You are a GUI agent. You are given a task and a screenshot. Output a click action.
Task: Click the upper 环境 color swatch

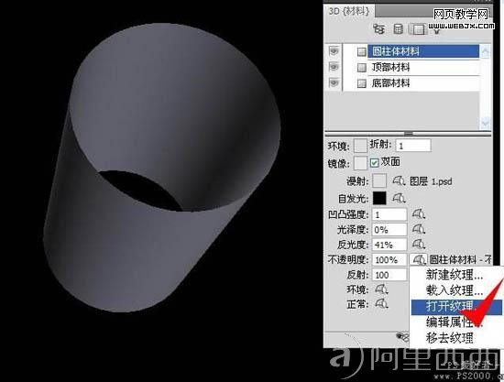click(x=360, y=146)
